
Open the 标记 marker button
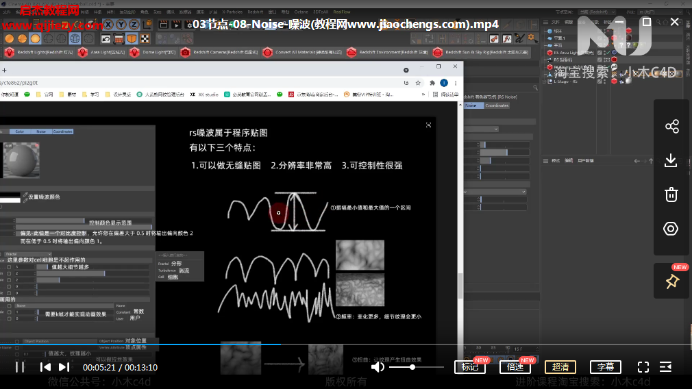[470, 367]
